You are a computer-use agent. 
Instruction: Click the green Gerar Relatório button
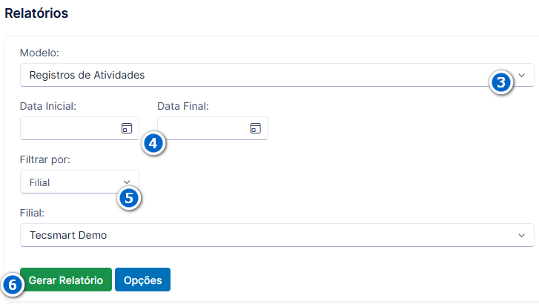(x=66, y=280)
